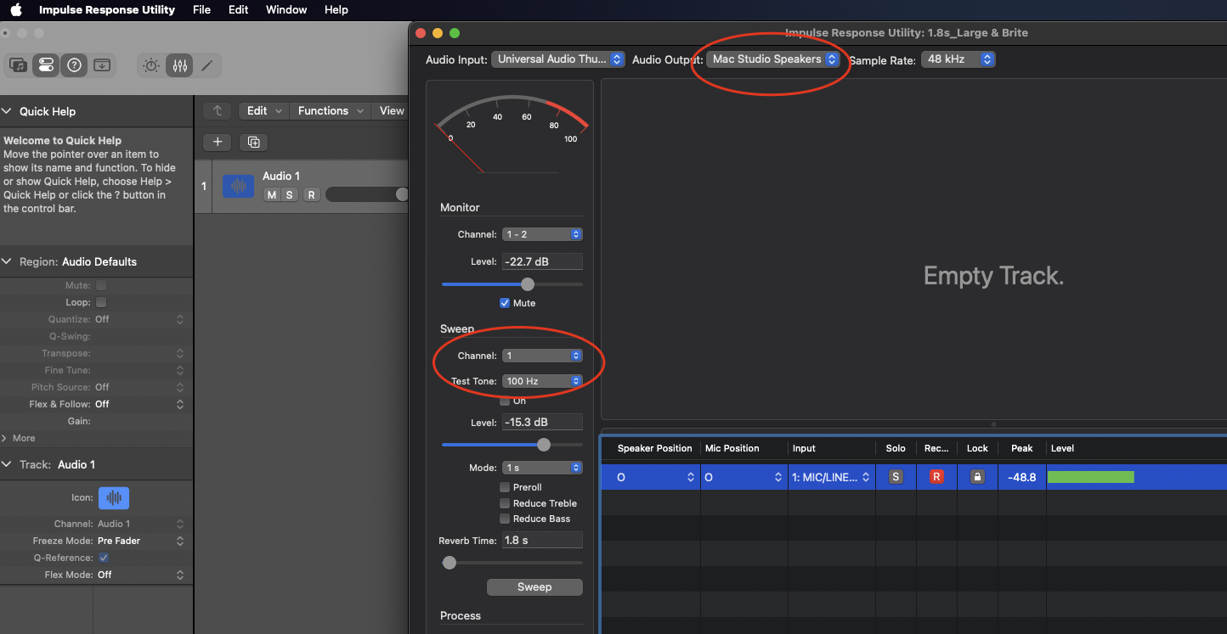Open the Edit menu in Logic tracks area
The width and height of the screenshot is (1227, 634).
coord(264,111)
